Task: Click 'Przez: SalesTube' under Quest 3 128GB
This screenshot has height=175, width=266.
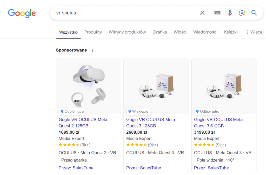Action: (x=143, y=168)
